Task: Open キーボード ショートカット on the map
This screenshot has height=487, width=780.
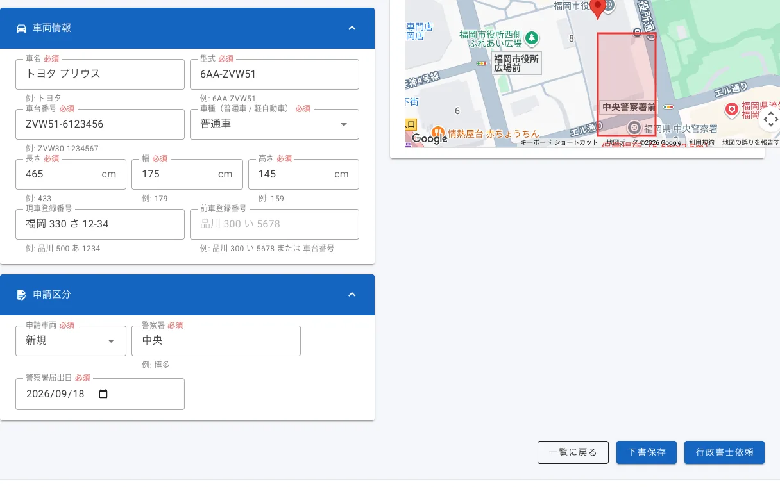Action: 559,143
